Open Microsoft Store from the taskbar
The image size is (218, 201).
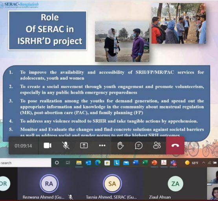[x=107, y=163]
